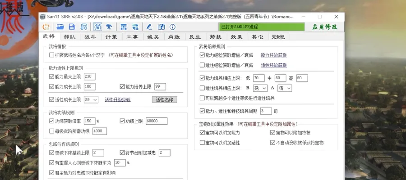Enable 每级官阶所需功绩 checkbox
Screen dimensions: 406x180
pyautogui.click(x=51, y=131)
